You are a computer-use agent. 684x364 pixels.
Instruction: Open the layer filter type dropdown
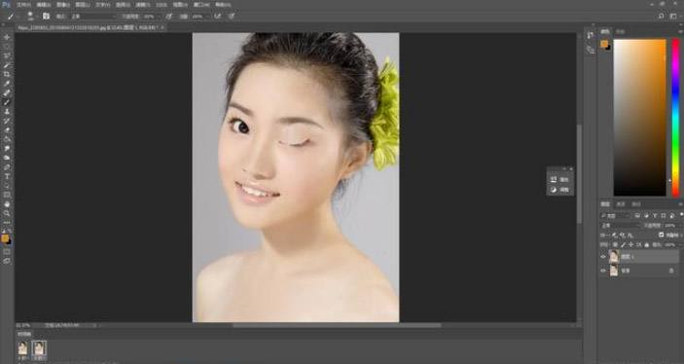[x=616, y=216]
